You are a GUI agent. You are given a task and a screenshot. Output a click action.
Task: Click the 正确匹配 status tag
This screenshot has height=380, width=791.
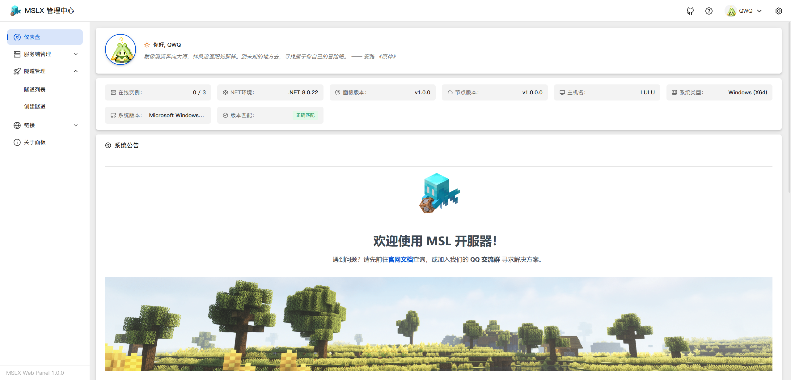tap(305, 115)
